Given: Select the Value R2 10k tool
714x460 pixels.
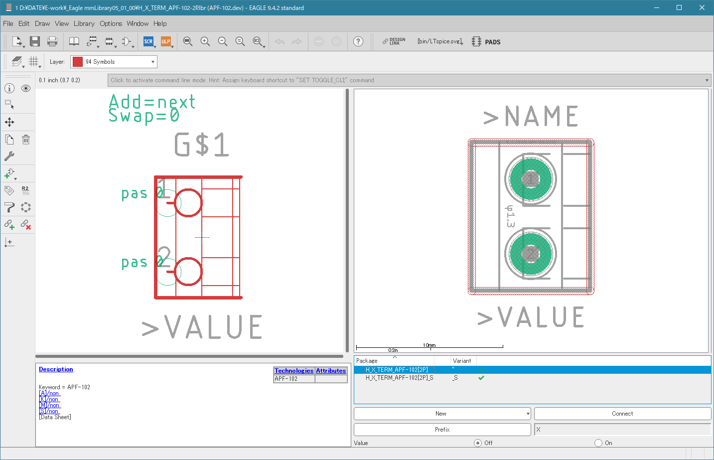Looking at the screenshot, I should pos(26,190).
